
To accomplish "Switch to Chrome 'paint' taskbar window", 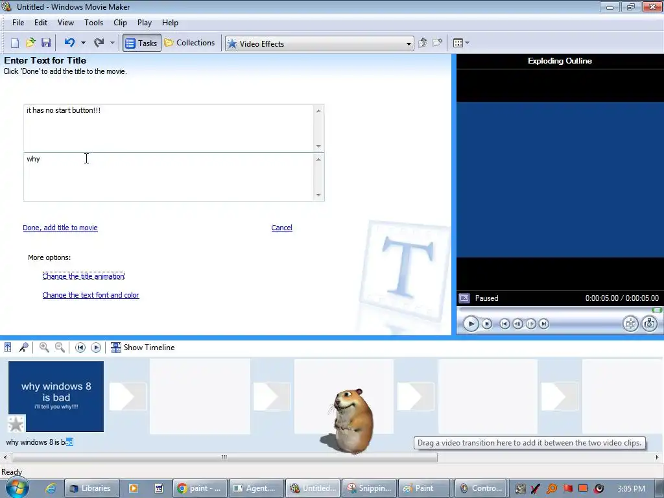I will [200, 488].
